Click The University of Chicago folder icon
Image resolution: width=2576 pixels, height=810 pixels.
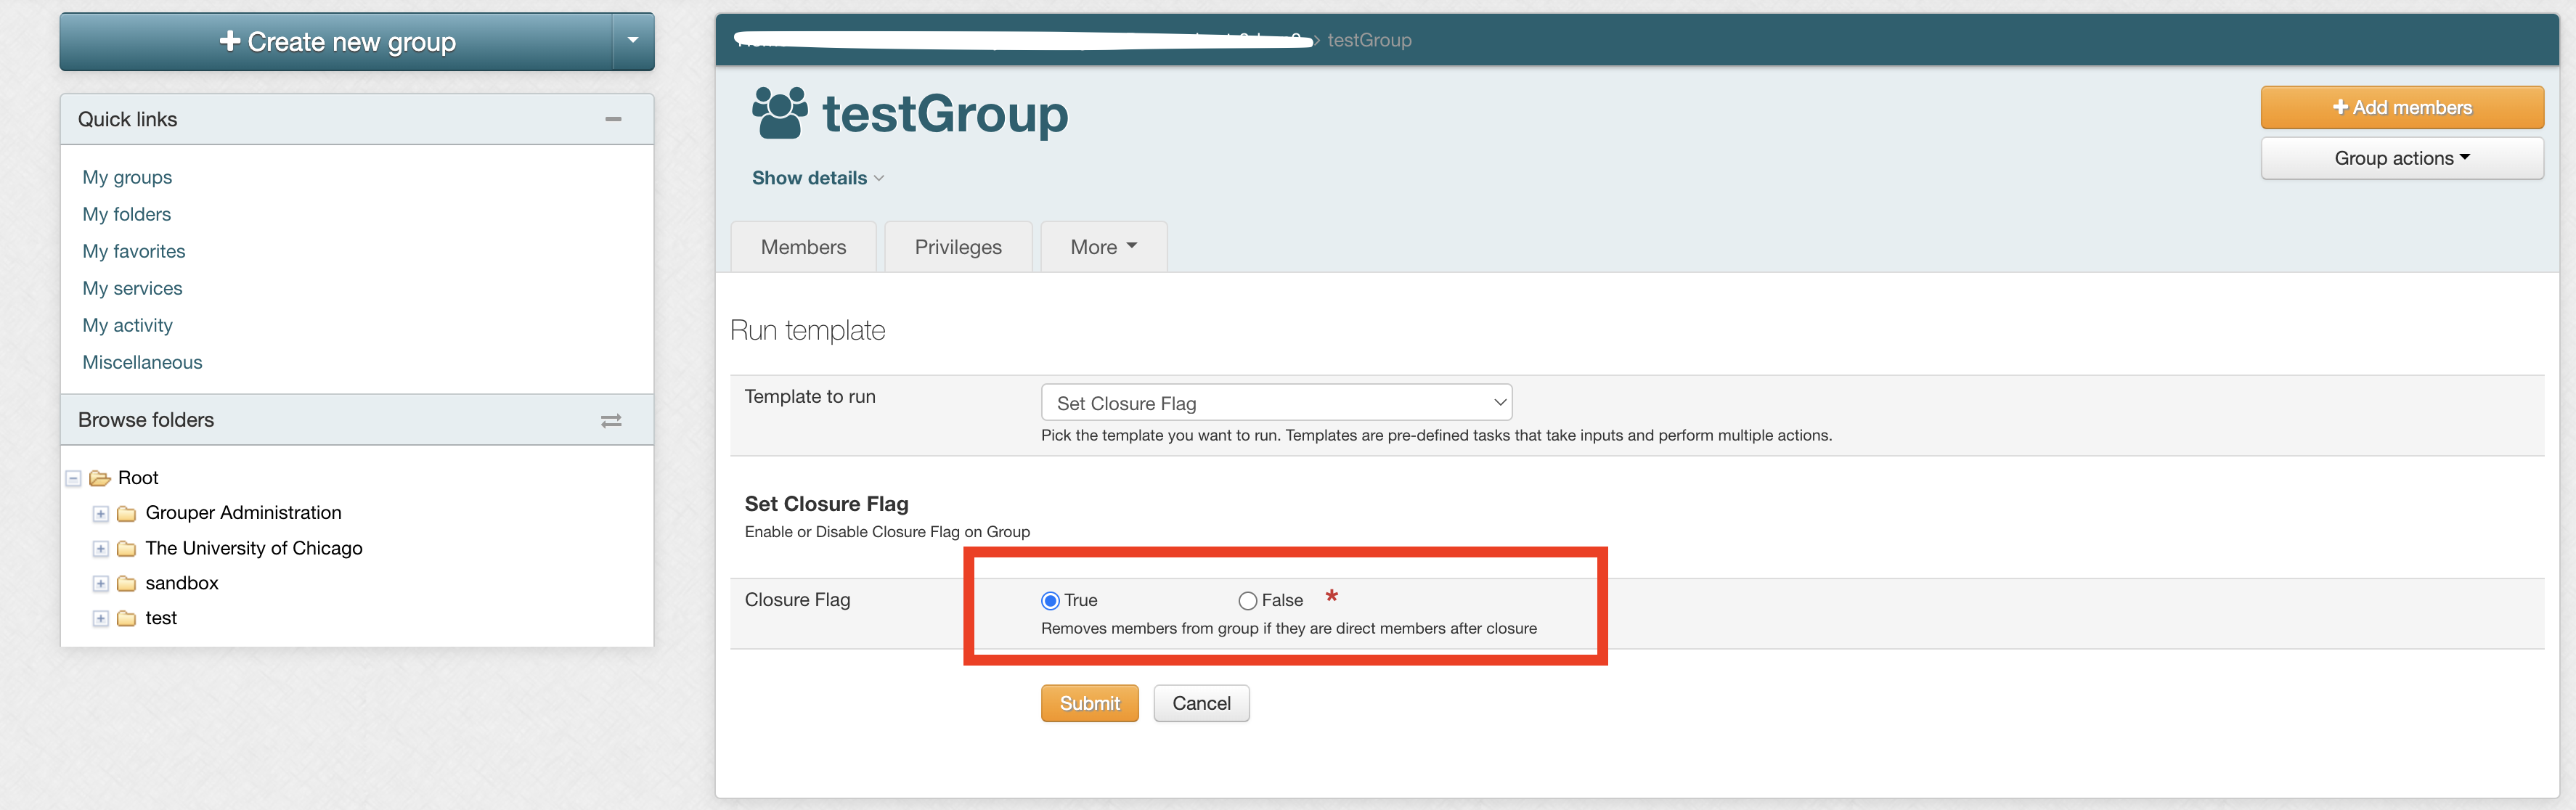tap(126, 549)
